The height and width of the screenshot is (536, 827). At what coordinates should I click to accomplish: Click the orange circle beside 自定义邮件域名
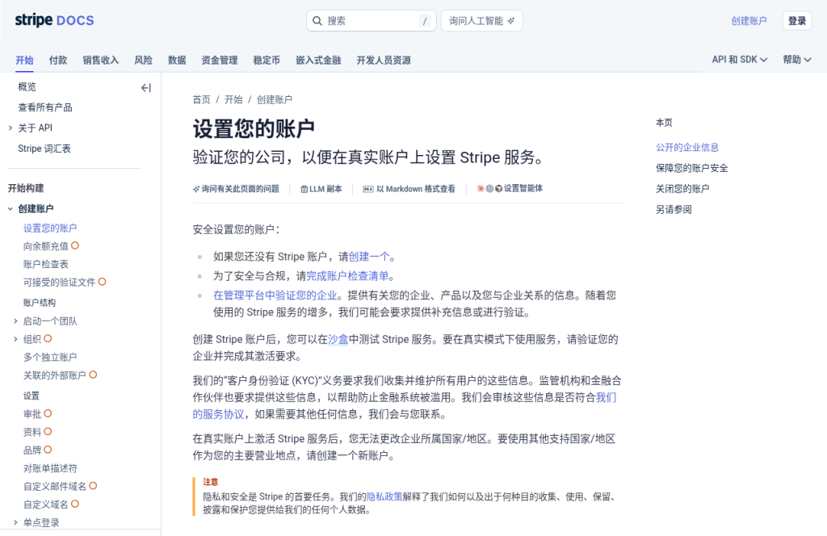94,486
